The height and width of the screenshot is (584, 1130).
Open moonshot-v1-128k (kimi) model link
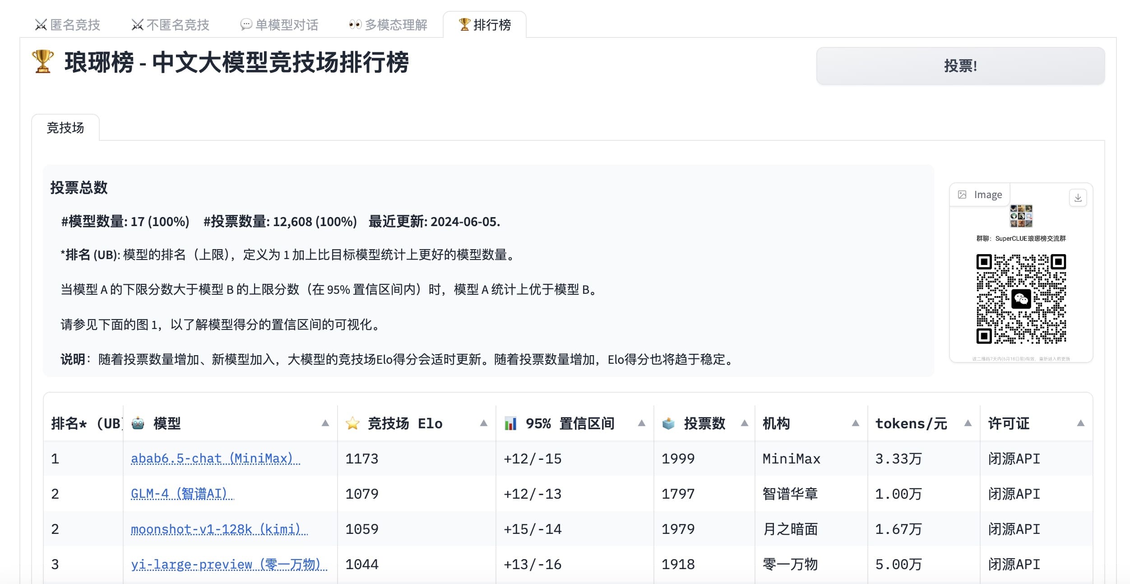219,529
